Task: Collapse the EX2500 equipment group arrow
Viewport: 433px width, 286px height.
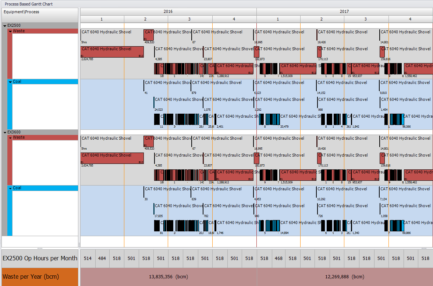Action: point(5,26)
